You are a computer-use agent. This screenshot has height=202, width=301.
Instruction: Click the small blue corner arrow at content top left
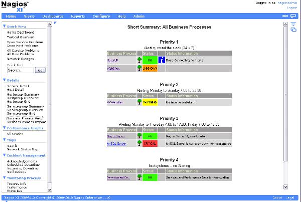click(55, 23)
